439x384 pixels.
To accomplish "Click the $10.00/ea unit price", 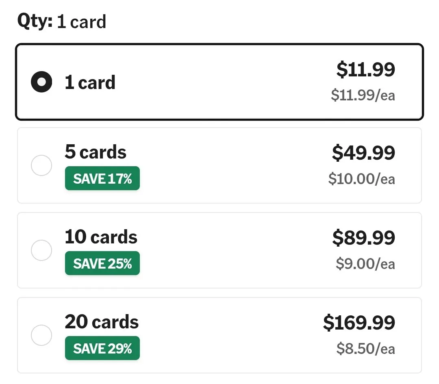I will coord(361,179).
